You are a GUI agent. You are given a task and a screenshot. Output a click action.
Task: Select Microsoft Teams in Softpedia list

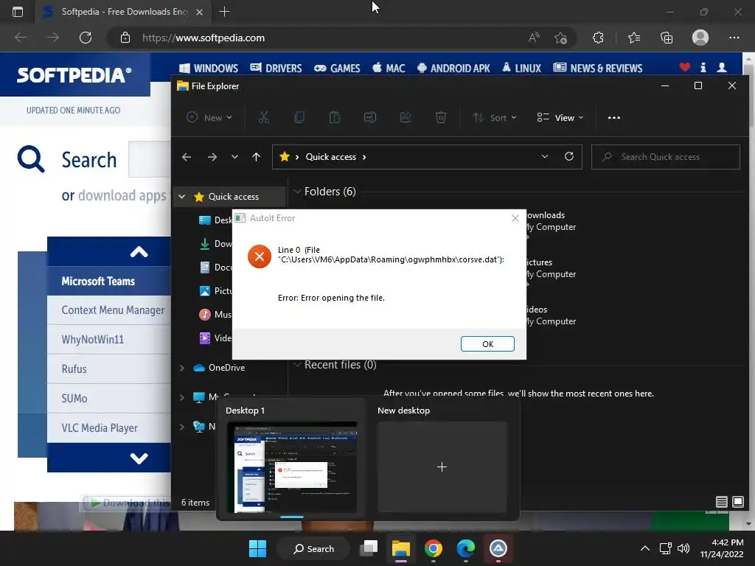pos(98,281)
